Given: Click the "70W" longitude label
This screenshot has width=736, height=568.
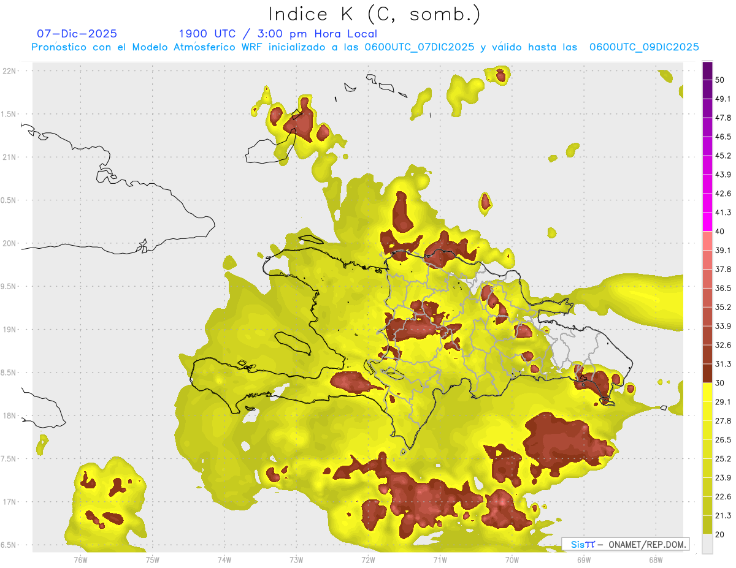Looking at the screenshot, I should click(512, 559).
